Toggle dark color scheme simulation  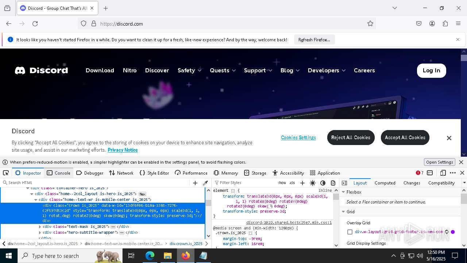coord(323,183)
